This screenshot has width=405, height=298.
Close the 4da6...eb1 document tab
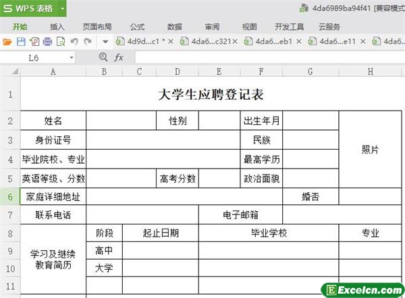click(x=299, y=42)
